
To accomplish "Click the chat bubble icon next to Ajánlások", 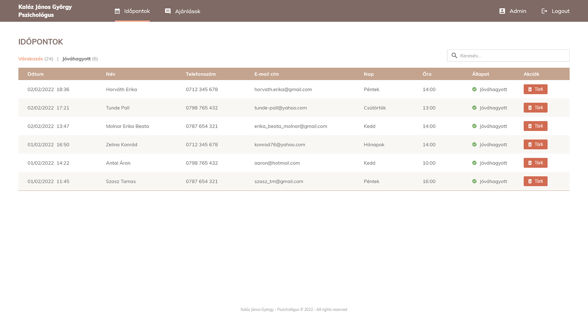I will click(x=168, y=11).
